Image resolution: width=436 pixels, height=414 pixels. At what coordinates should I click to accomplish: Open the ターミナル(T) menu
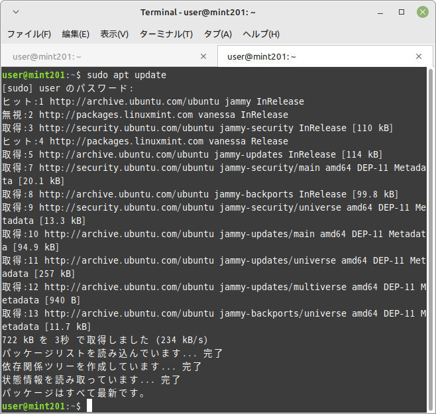click(166, 34)
